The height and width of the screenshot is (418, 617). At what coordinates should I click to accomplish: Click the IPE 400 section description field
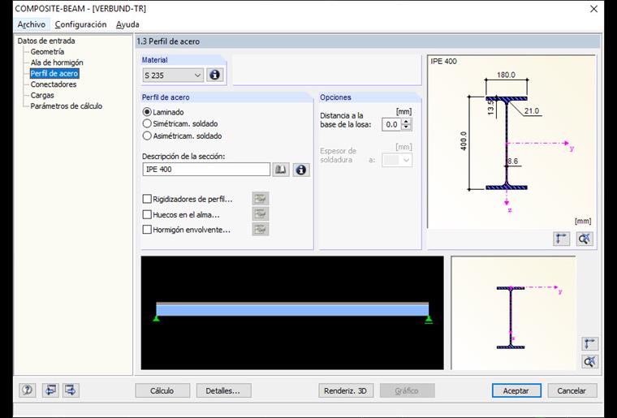point(206,170)
